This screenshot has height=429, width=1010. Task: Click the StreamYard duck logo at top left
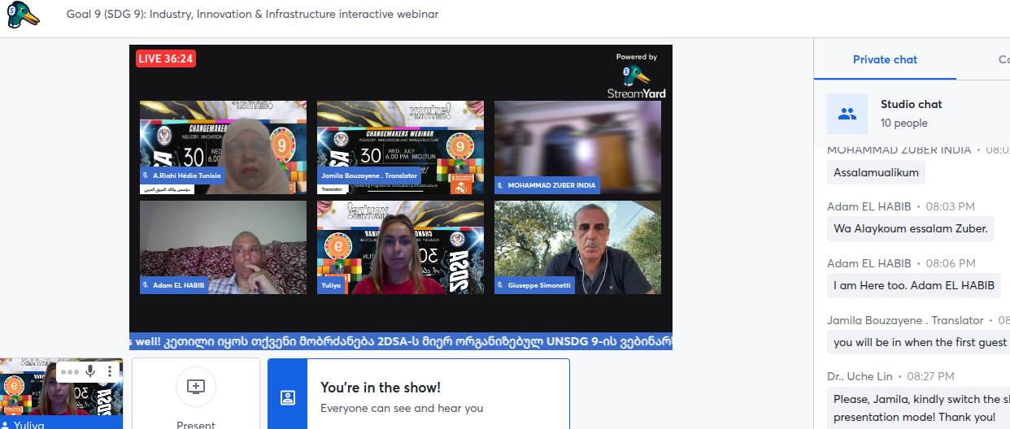(23, 15)
